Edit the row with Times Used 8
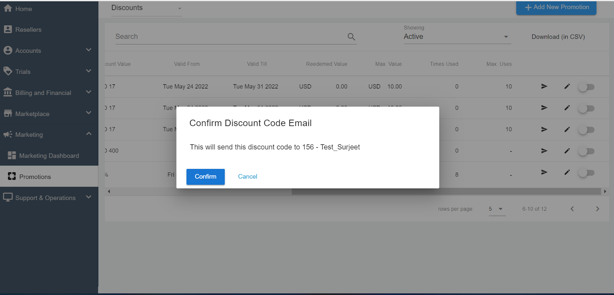The width and height of the screenshot is (614, 295). 567,172
